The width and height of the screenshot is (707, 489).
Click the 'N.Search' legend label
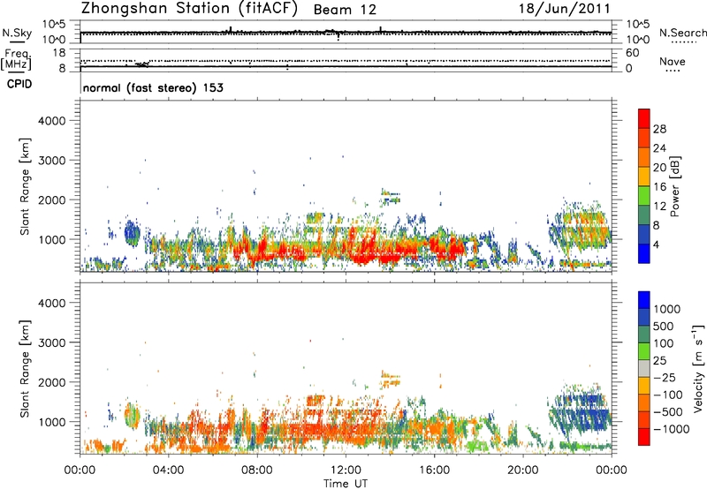(x=682, y=33)
